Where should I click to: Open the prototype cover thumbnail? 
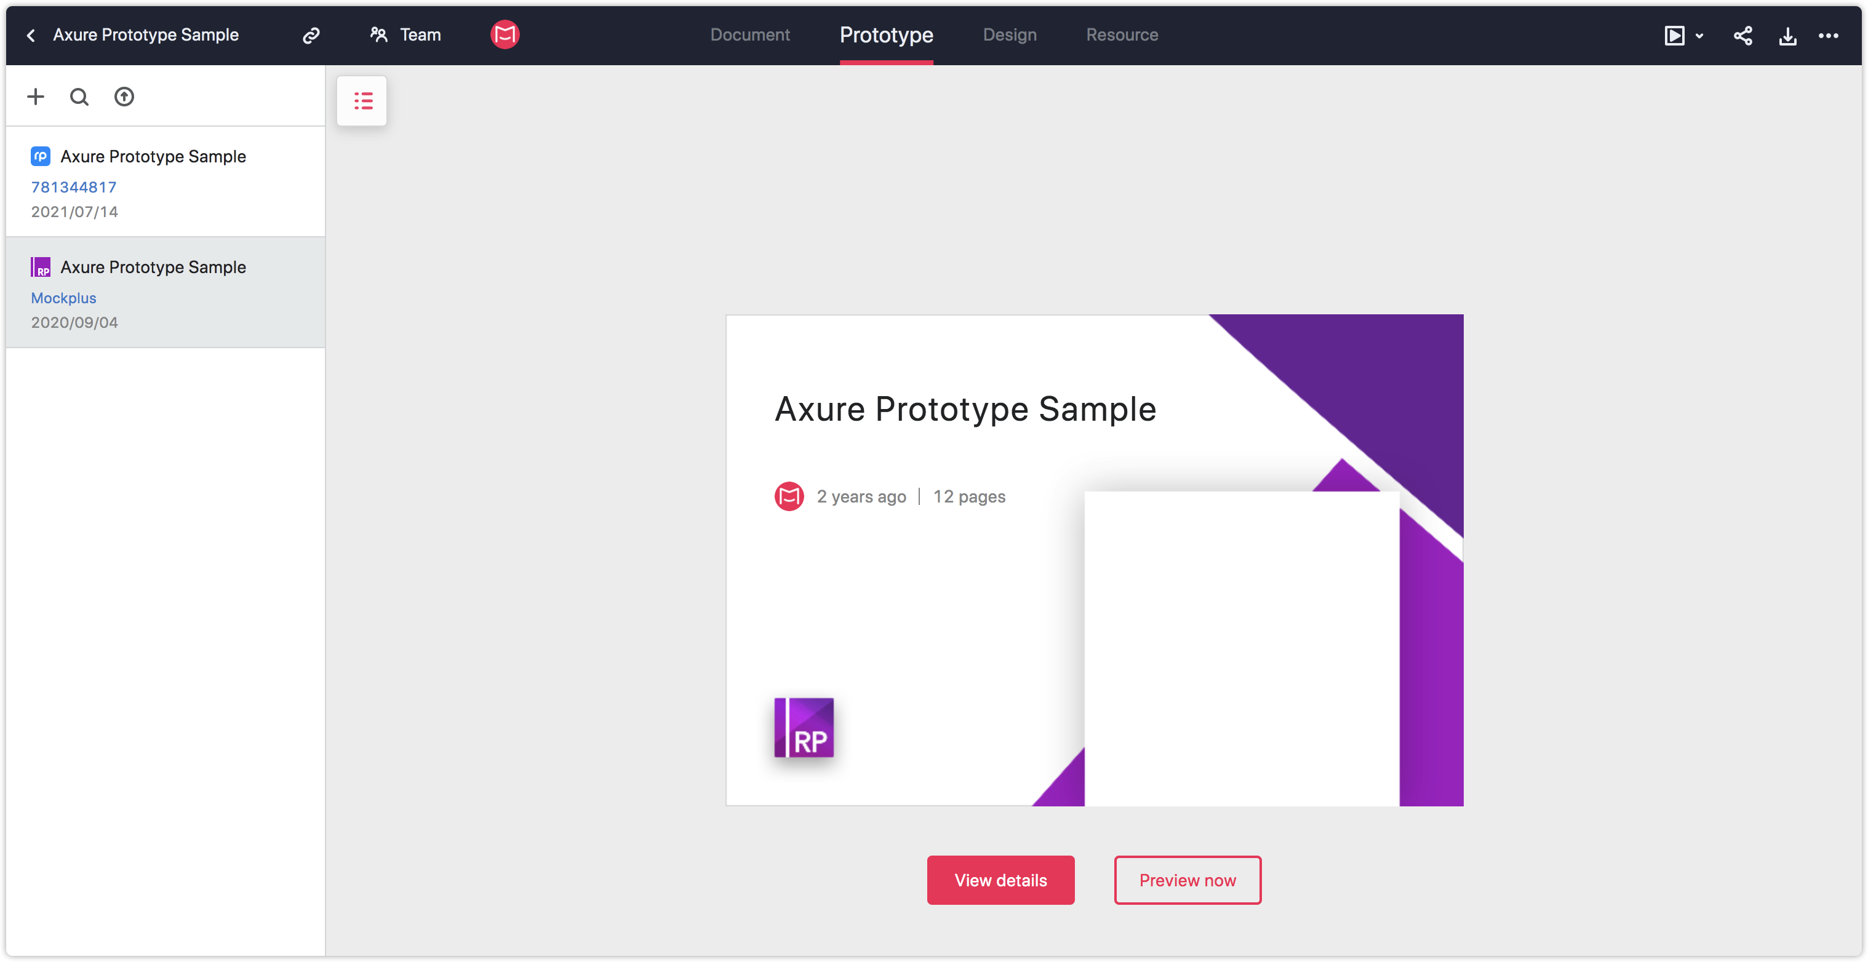pyautogui.click(x=1094, y=560)
